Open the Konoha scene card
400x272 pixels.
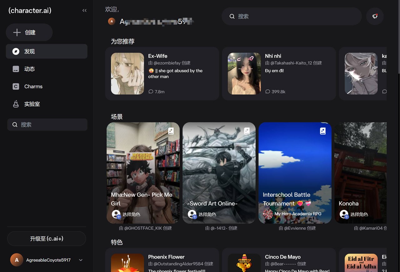tap(361, 173)
